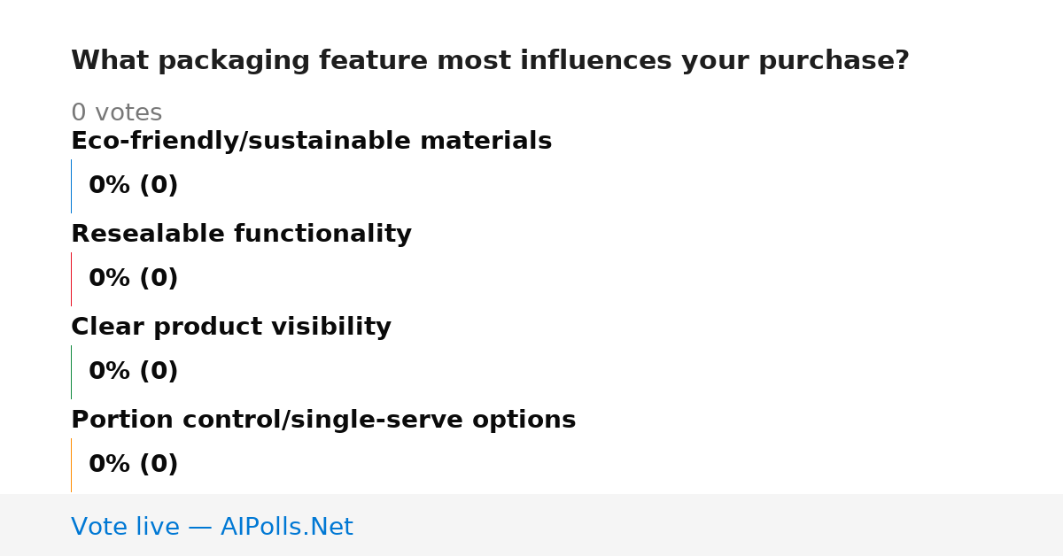Click the blue Eco-friendly result bar
Viewport: 1063px width, 556px height.
71,186
